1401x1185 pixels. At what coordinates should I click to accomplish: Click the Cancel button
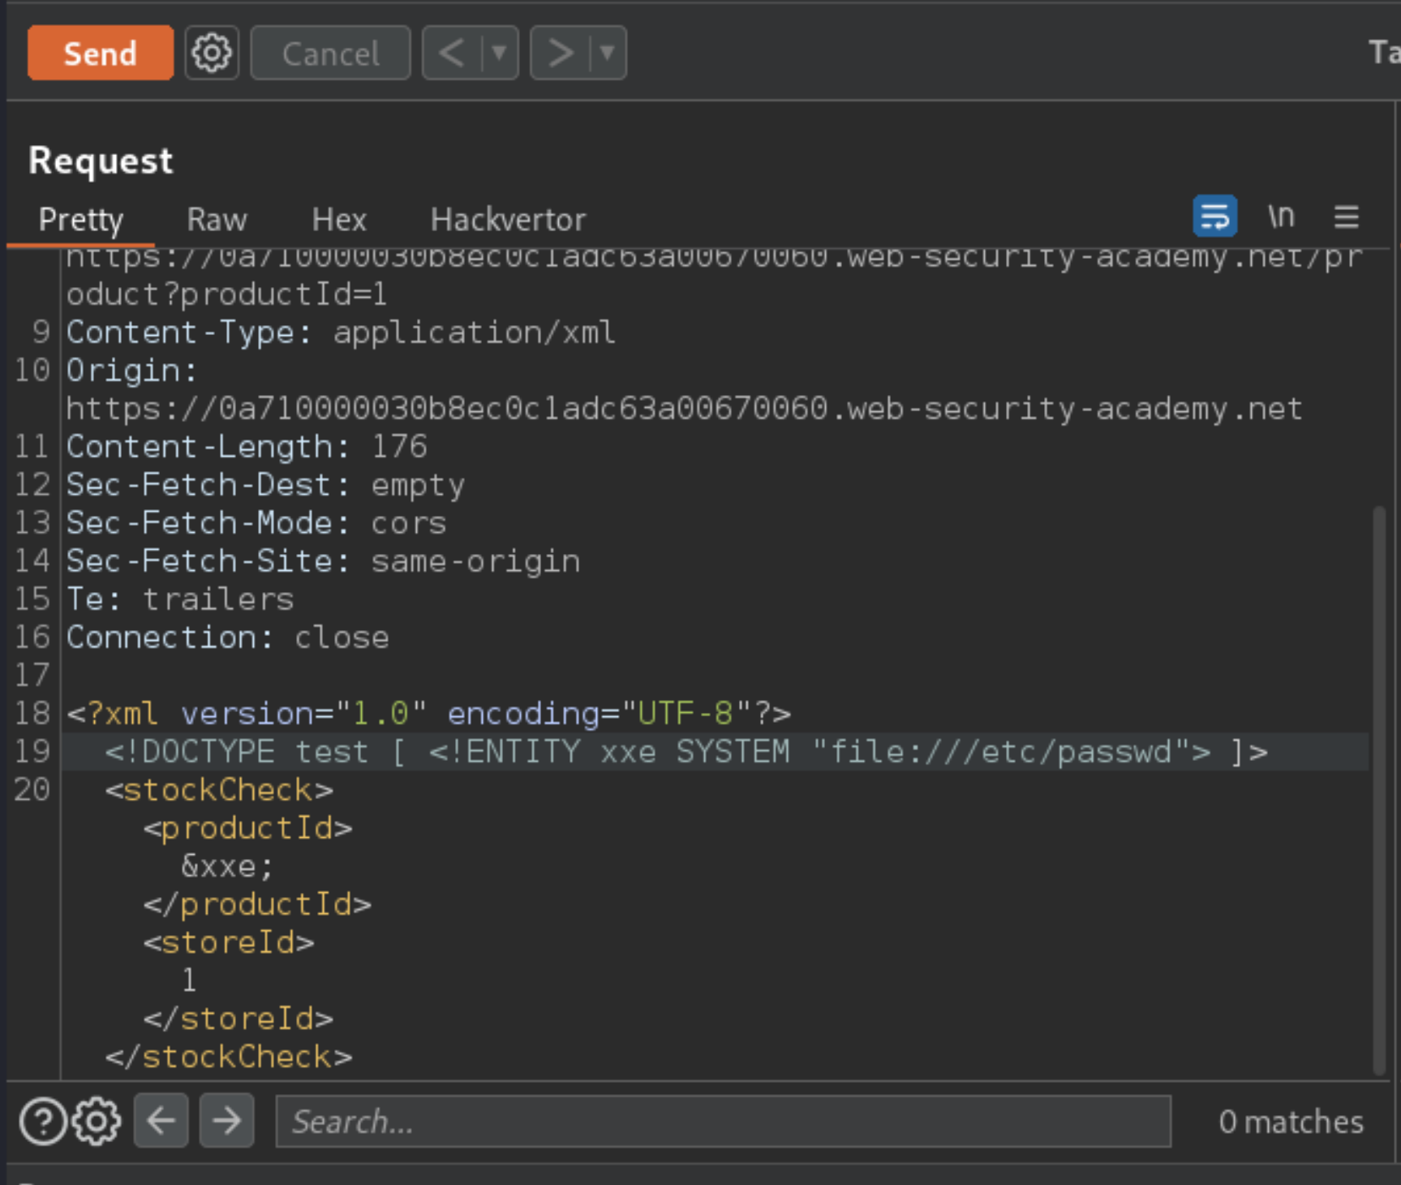pos(330,53)
